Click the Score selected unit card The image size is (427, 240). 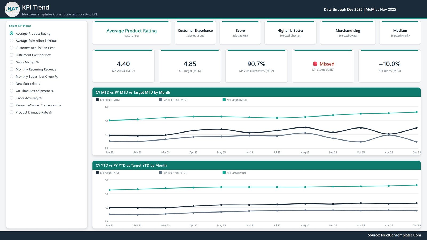[240, 33]
